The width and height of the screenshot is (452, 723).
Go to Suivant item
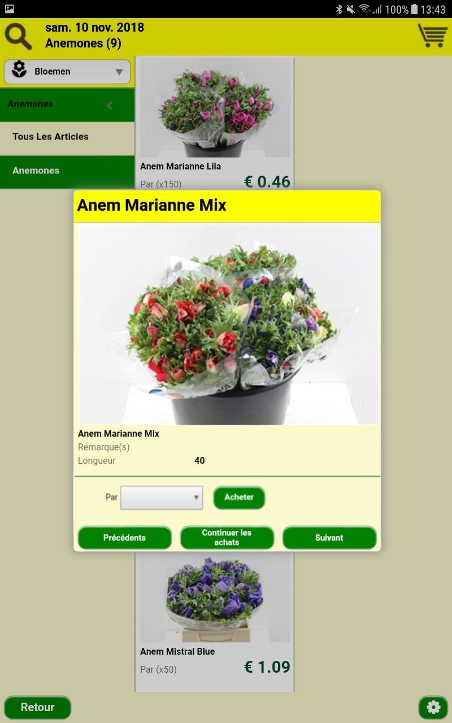click(x=329, y=538)
